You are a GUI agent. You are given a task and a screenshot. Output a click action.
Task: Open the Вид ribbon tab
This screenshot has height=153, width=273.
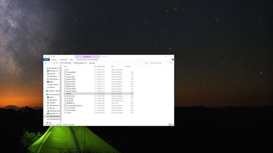click(72, 59)
